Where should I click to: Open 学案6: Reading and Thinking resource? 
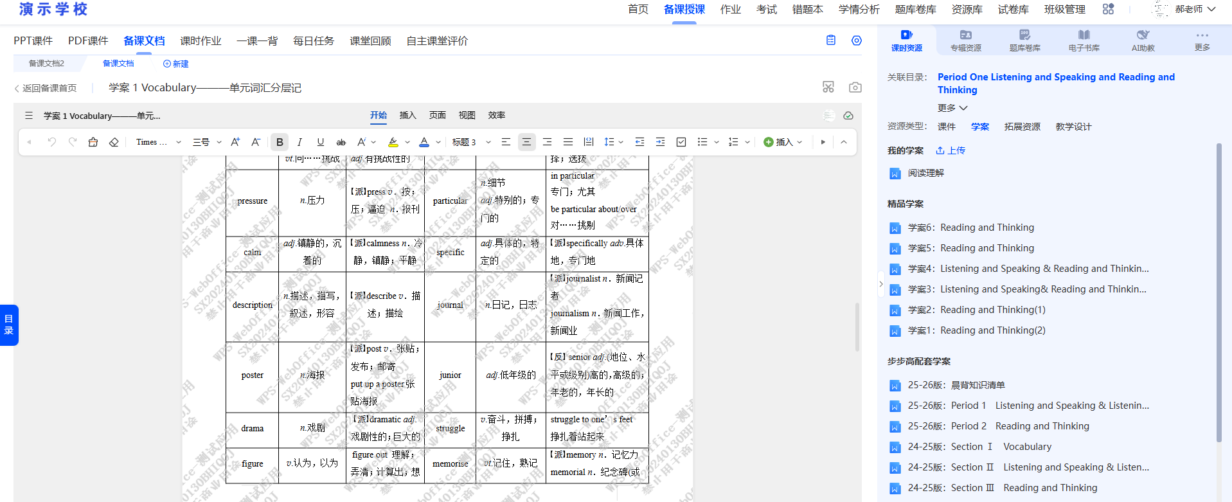(970, 228)
